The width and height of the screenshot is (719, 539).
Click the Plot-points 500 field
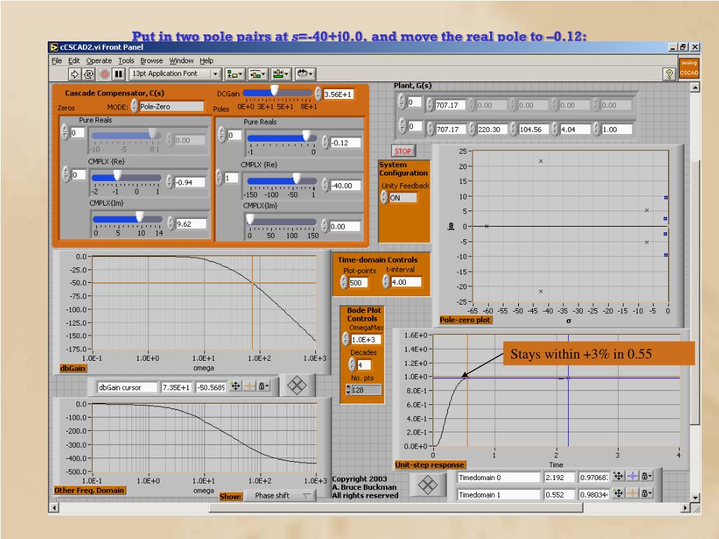tap(359, 283)
